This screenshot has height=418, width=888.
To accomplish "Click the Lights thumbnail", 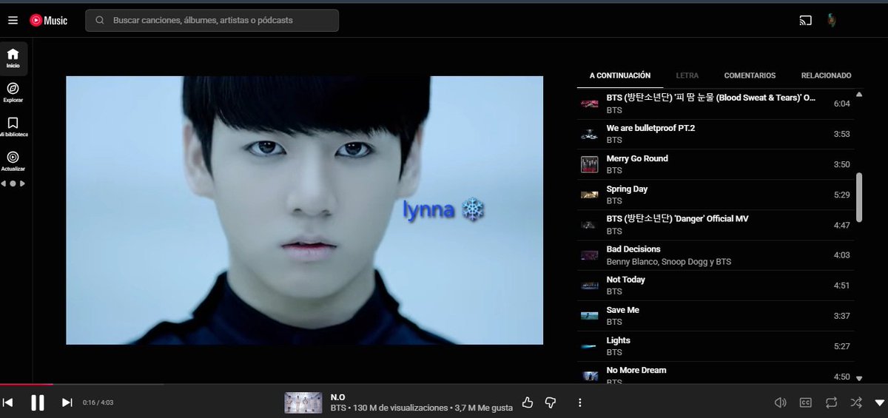I will coord(590,346).
